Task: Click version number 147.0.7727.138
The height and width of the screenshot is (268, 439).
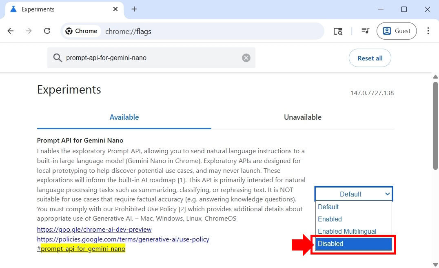Action: click(372, 93)
